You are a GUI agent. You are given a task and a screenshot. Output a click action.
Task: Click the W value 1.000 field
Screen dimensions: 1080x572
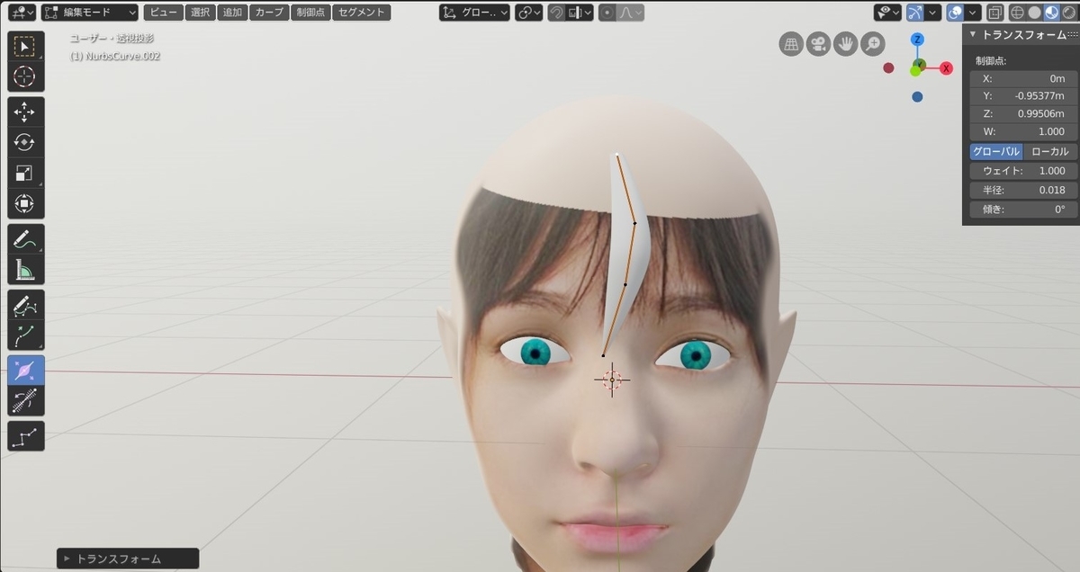1023,131
